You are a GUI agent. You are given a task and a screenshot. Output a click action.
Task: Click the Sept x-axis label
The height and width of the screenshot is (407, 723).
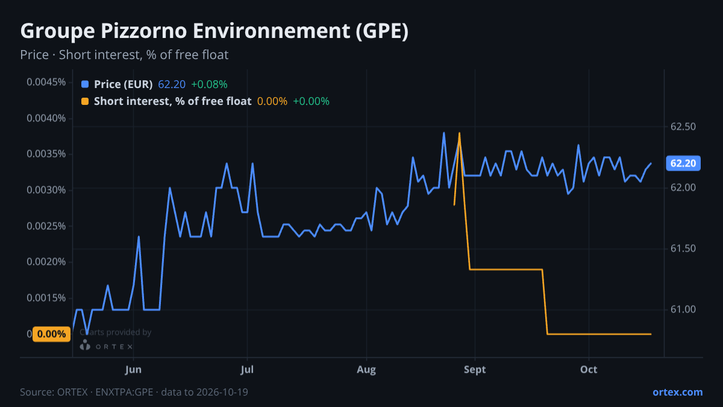(475, 369)
